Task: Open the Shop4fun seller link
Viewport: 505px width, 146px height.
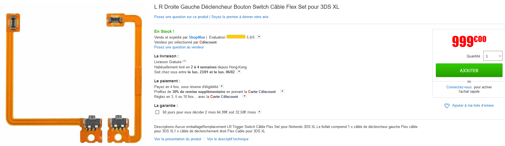Action: click(x=197, y=37)
